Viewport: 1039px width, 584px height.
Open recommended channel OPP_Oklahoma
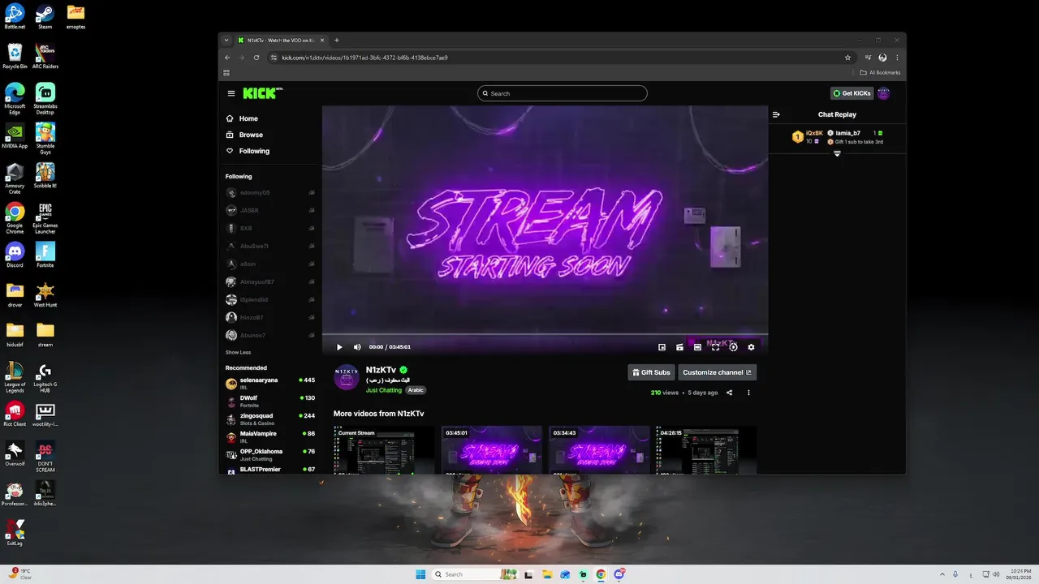pyautogui.click(x=270, y=454)
